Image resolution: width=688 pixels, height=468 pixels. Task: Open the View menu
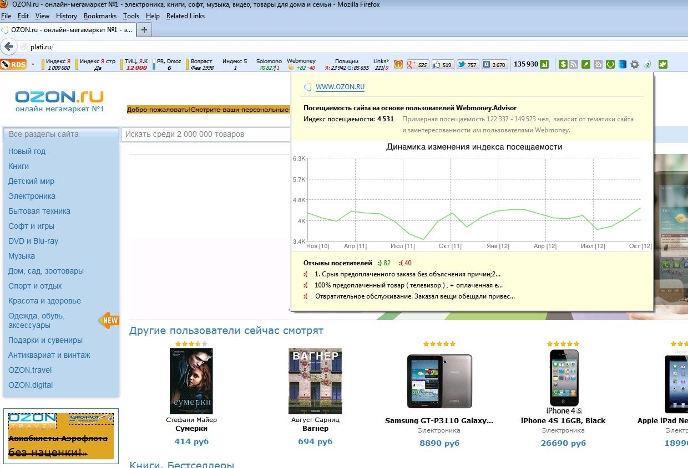click(42, 16)
